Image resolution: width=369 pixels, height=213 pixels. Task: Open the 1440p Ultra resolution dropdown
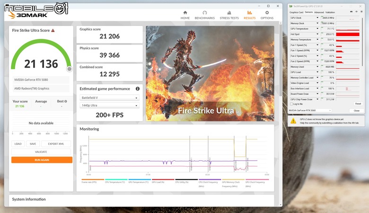pos(109,106)
